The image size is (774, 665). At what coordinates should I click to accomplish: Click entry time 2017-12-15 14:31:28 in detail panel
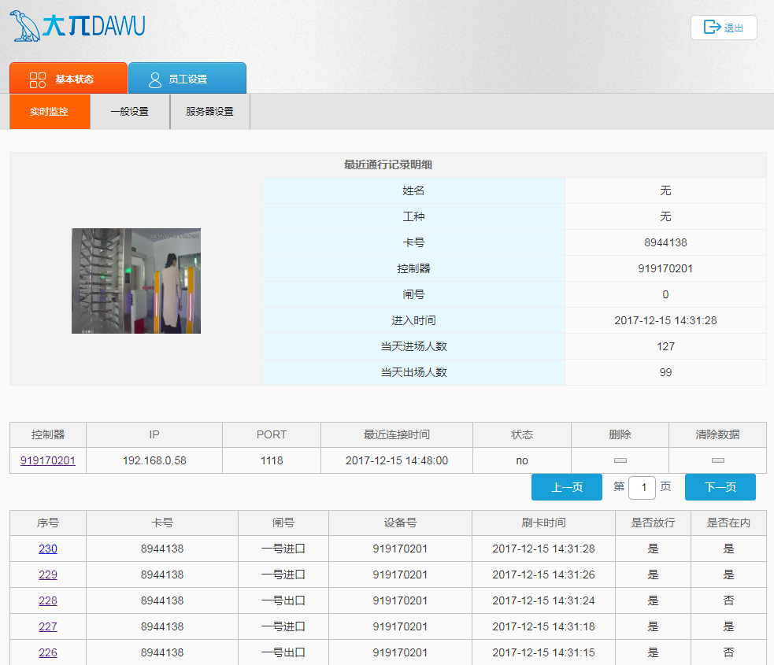coord(665,320)
